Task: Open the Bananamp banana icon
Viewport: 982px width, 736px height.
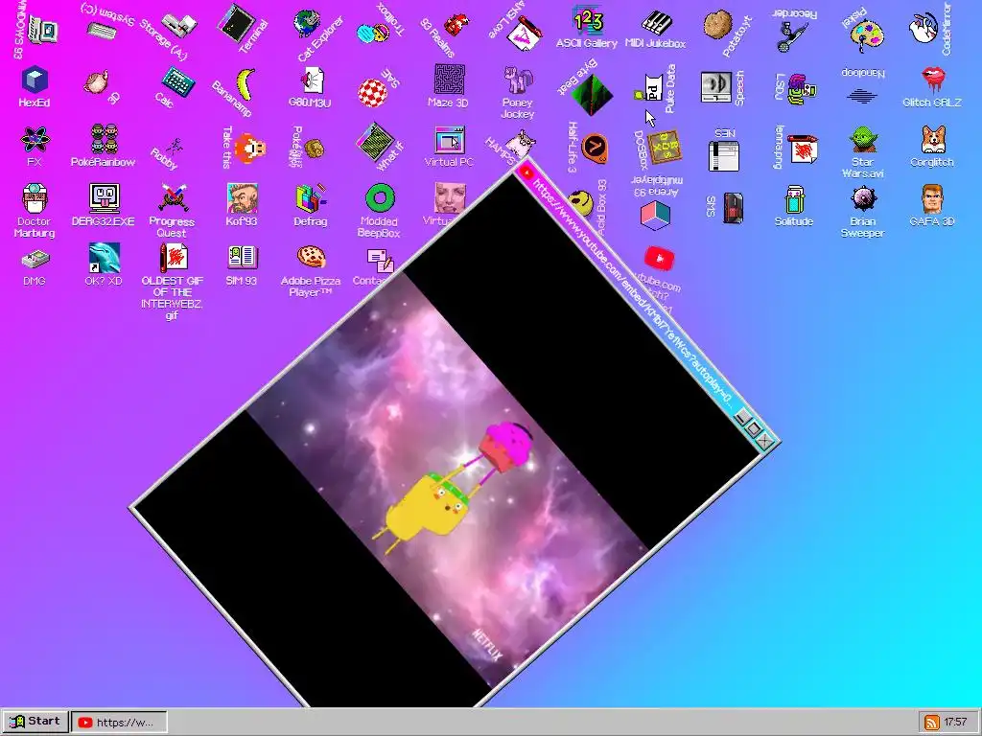Action: tap(245, 84)
